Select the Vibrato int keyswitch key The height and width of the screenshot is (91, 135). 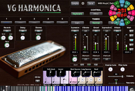(99, 80)
